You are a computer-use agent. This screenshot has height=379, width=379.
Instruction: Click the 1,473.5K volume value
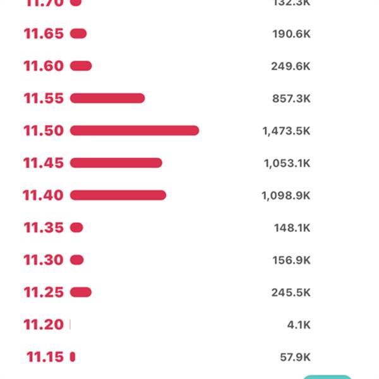(x=286, y=131)
